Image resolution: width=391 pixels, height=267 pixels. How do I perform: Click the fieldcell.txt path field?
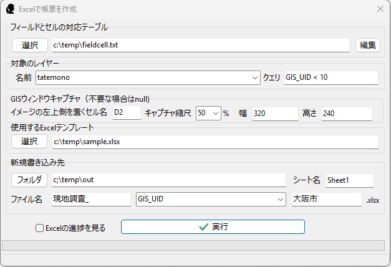click(x=200, y=45)
